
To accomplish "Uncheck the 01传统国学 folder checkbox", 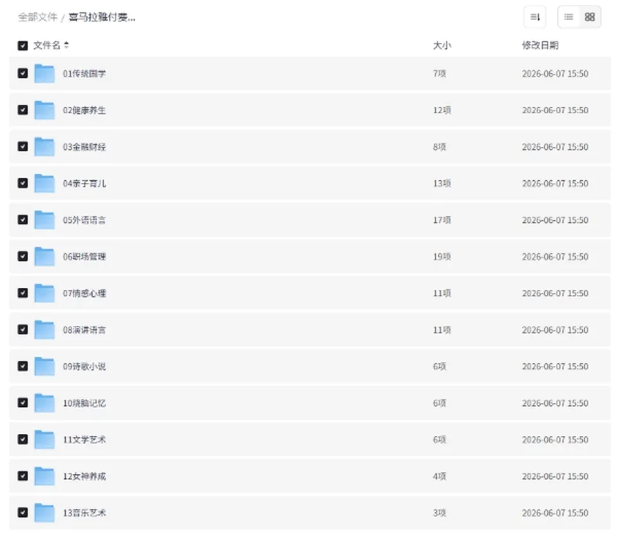I will tap(23, 73).
